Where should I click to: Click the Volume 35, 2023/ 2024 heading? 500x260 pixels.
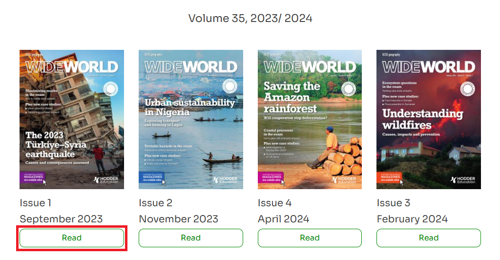click(x=250, y=18)
